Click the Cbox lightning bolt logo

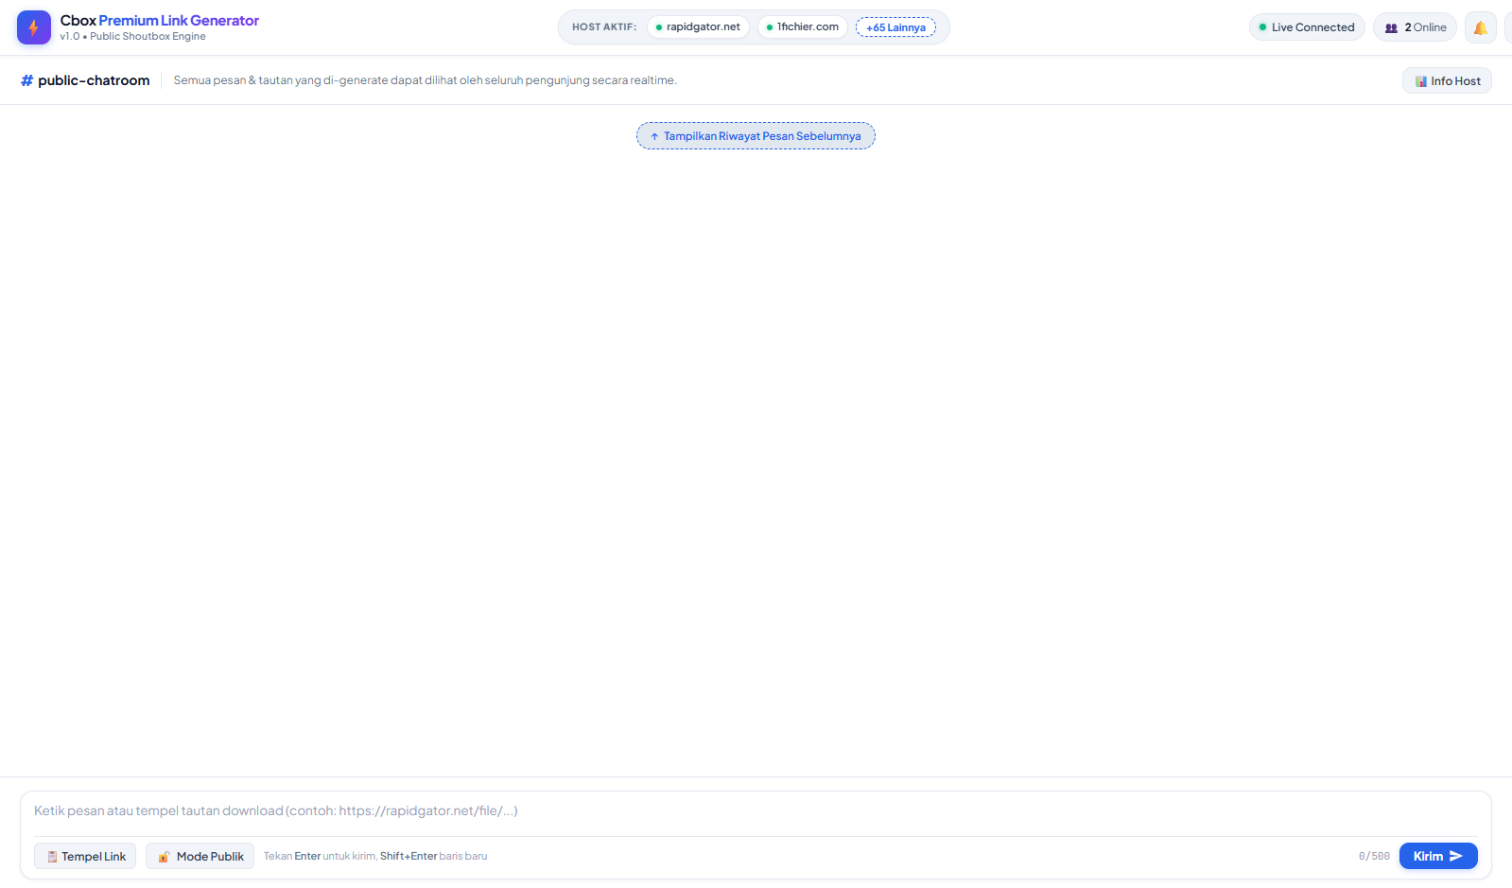34,27
